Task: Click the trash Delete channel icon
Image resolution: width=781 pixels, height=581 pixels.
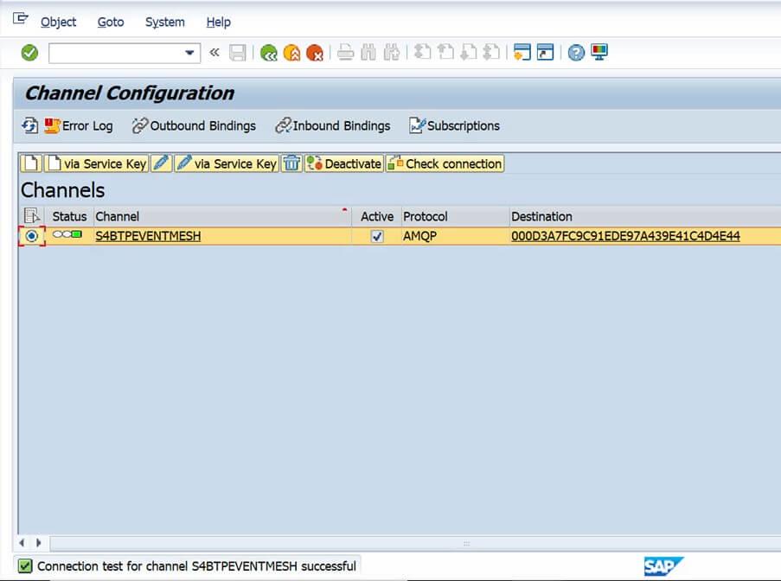Action: pos(291,163)
